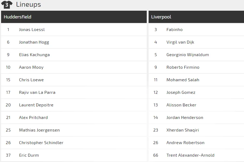Select Xherdan Shaqiri from Liverpool's list
This screenshot has height=162, width=244.
click(x=182, y=130)
